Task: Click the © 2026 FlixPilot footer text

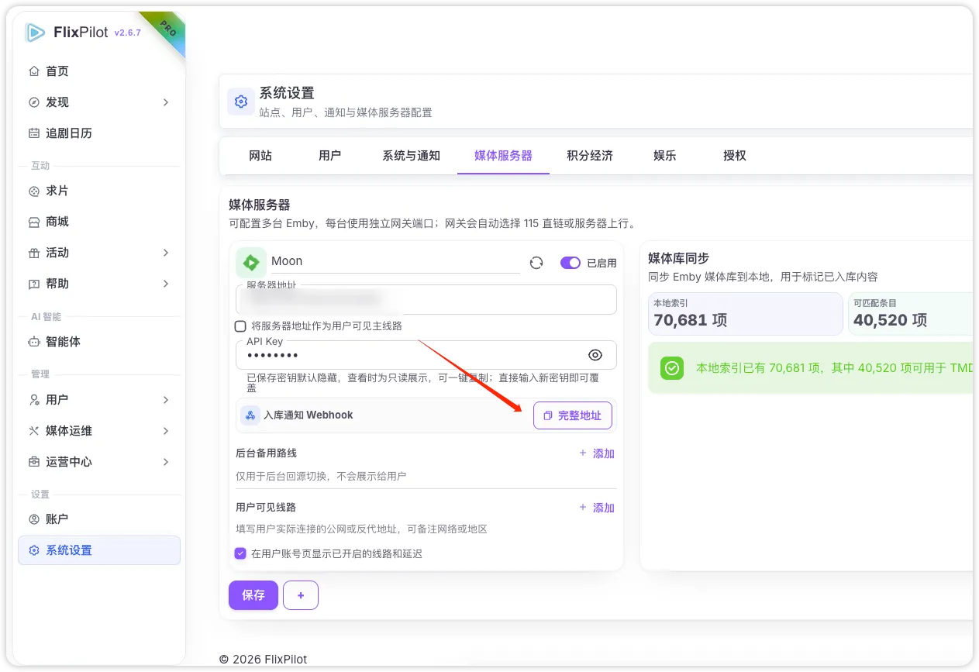Action: tap(264, 659)
